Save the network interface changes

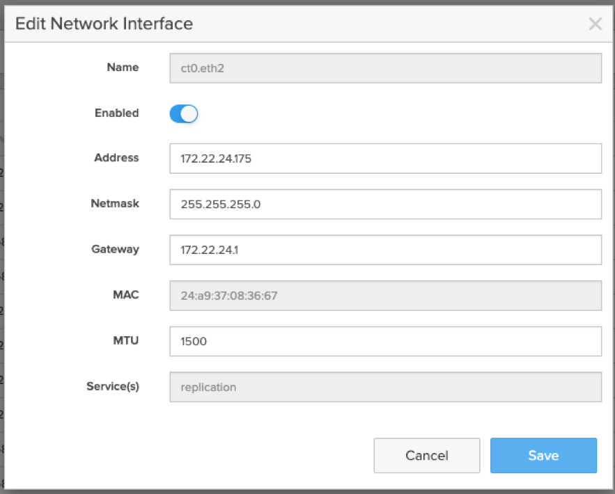point(543,456)
